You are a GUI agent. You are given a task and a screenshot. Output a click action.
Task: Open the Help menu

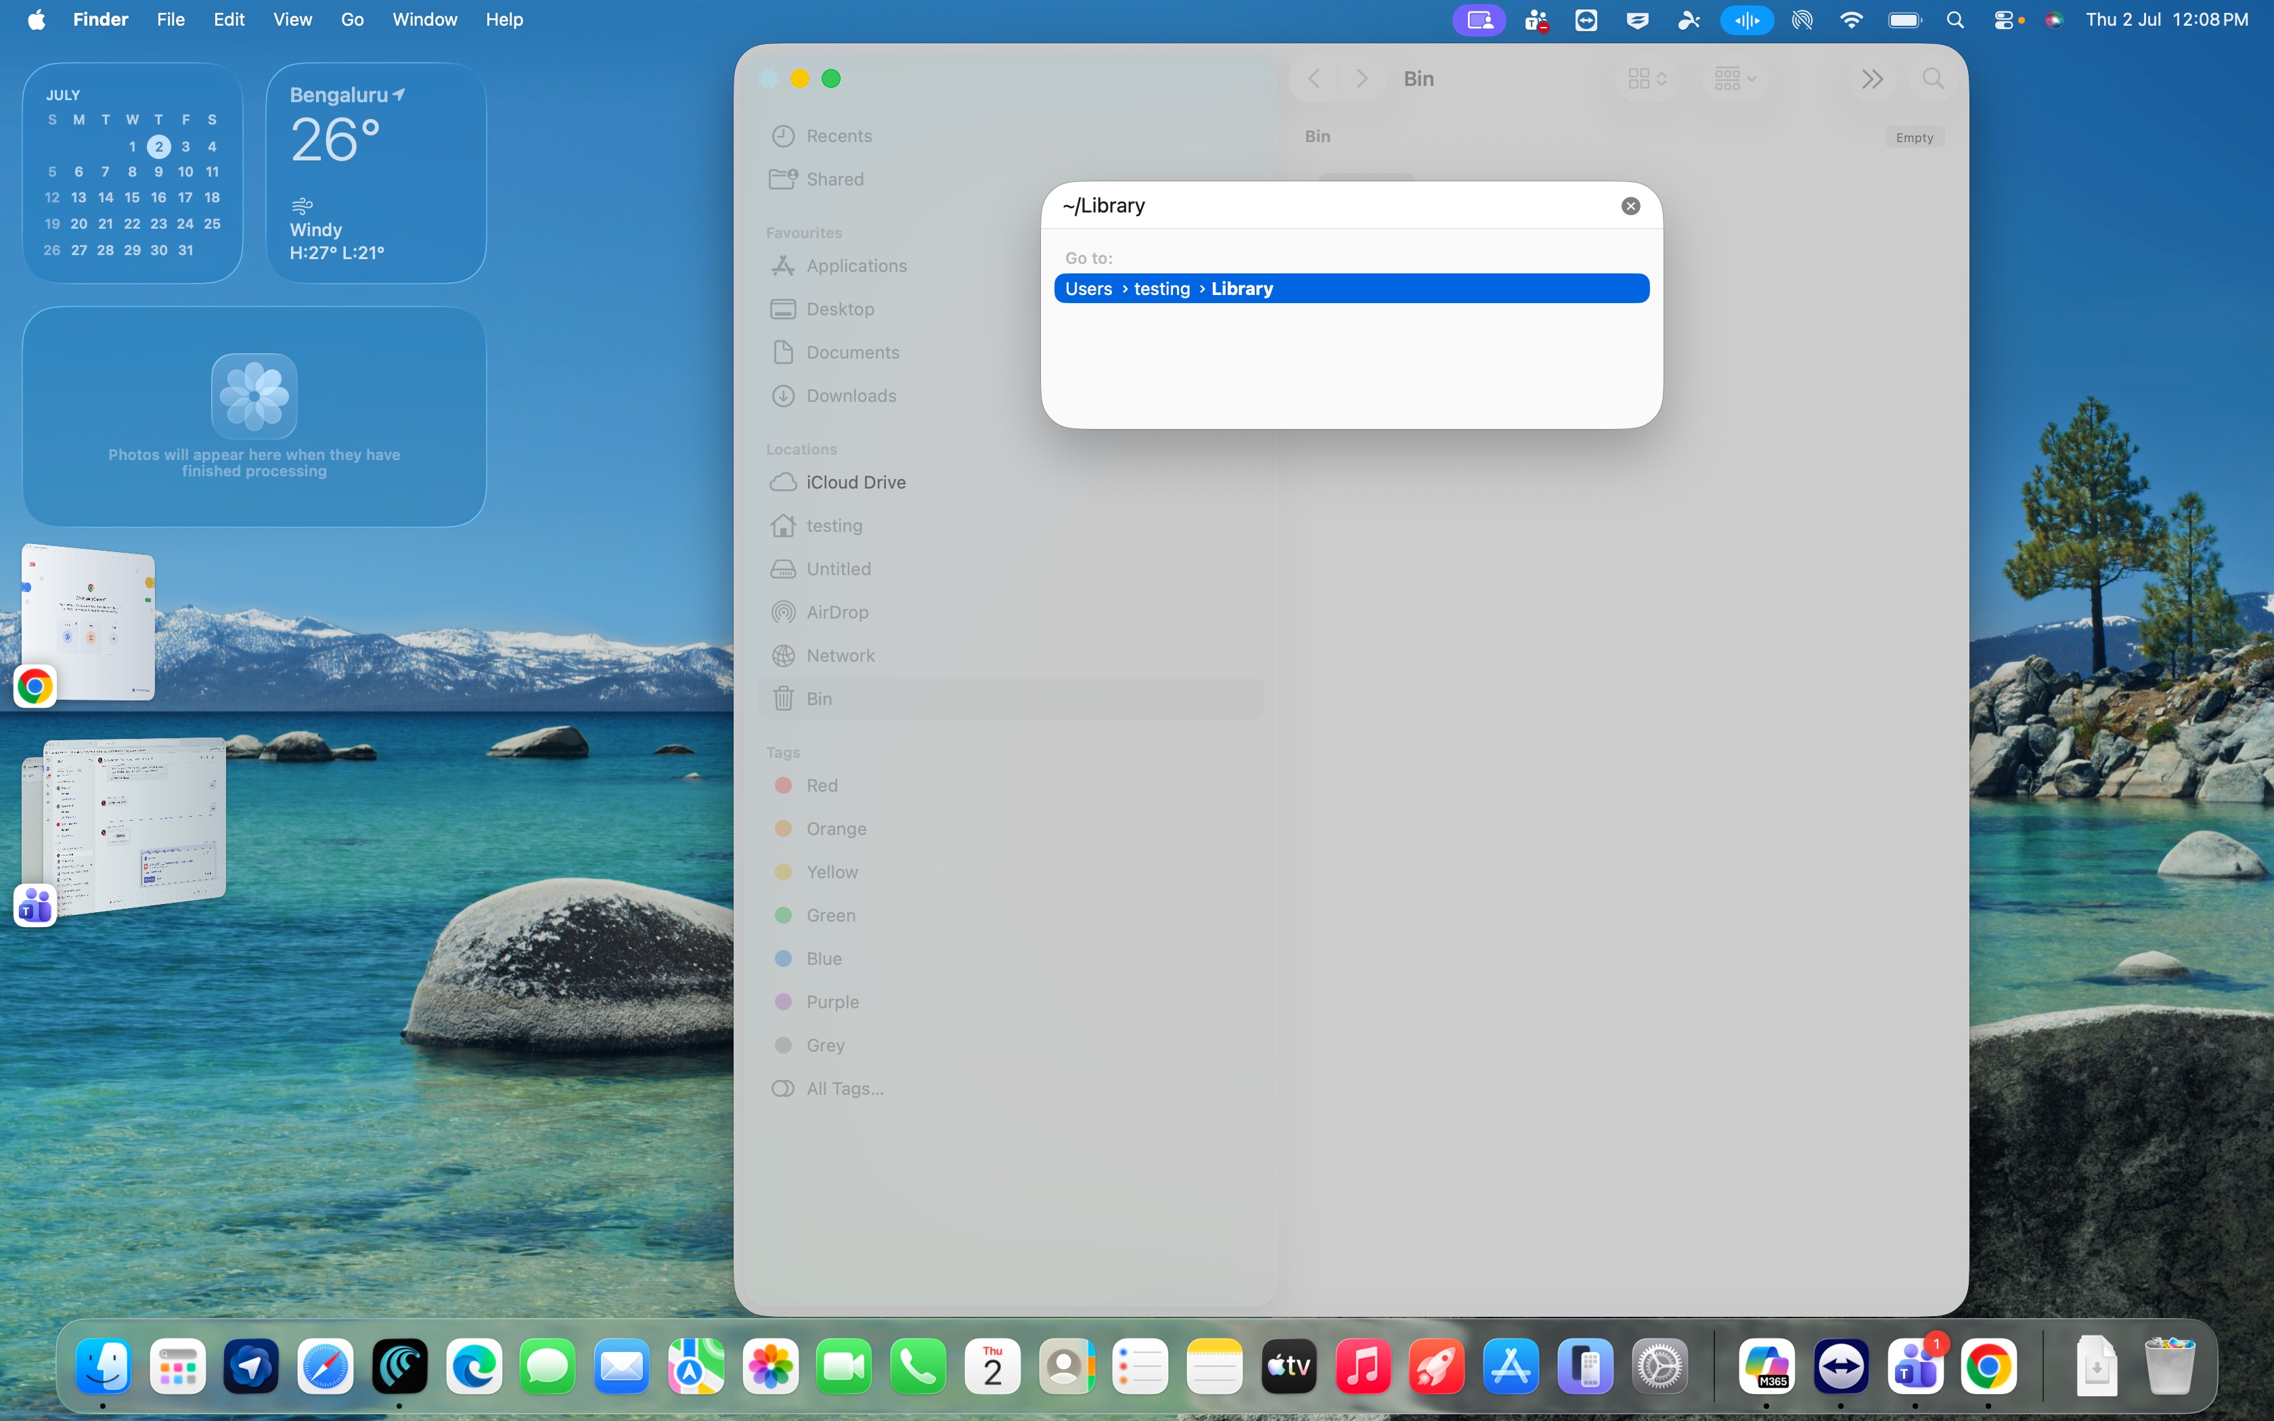tap(504, 20)
